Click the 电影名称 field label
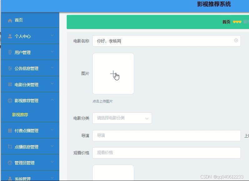This screenshot has width=249, height=181. (81, 41)
